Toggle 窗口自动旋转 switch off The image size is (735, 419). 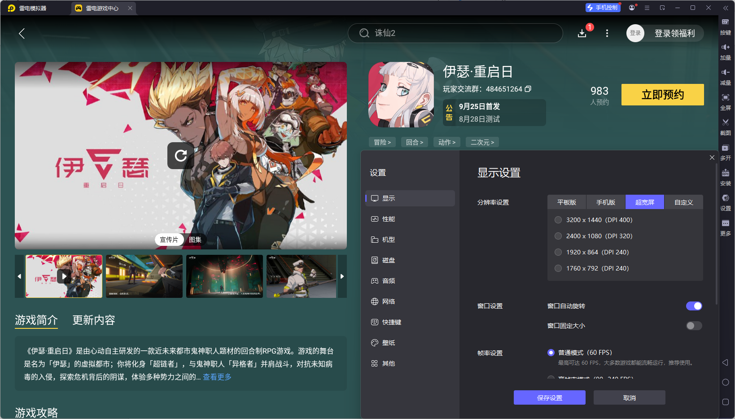click(694, 306)
